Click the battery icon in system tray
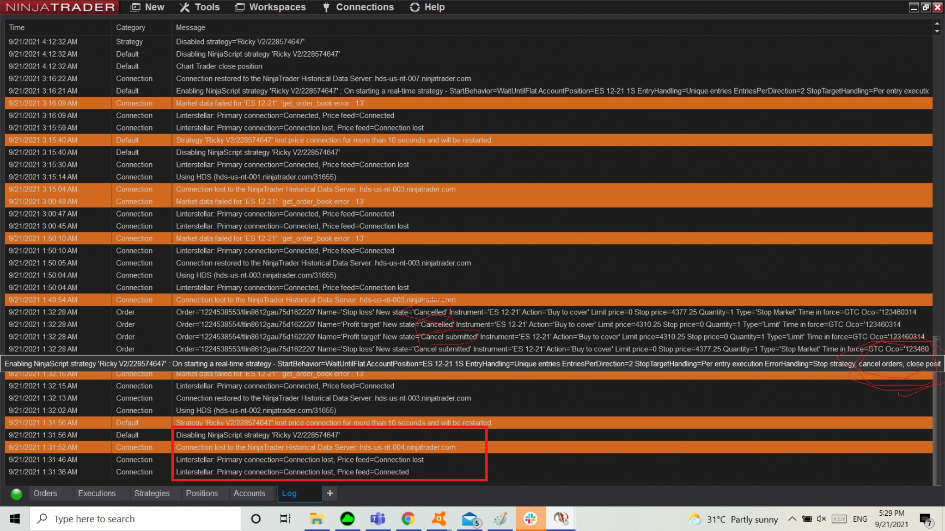This screenshot has height=531, width=945. tap(807, 519)
